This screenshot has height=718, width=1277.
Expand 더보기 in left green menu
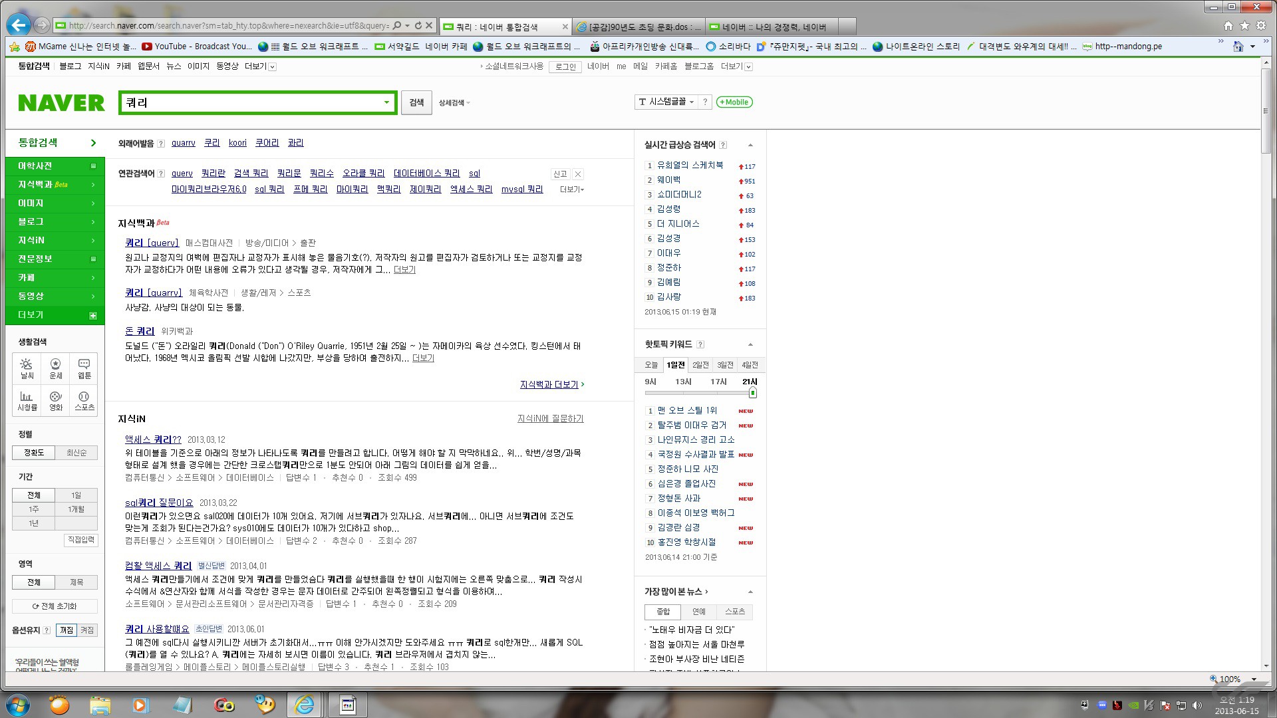tap(55, 315)
